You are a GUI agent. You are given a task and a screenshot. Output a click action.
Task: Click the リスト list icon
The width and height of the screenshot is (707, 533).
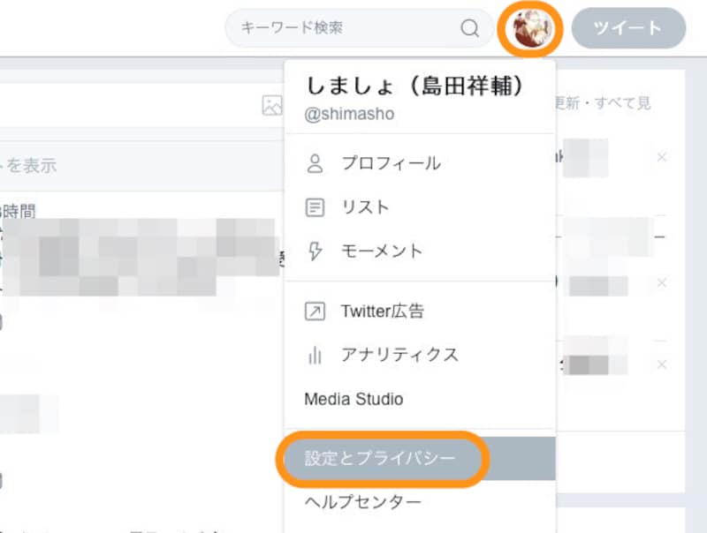pyautogui.click(x=315, y=207)
